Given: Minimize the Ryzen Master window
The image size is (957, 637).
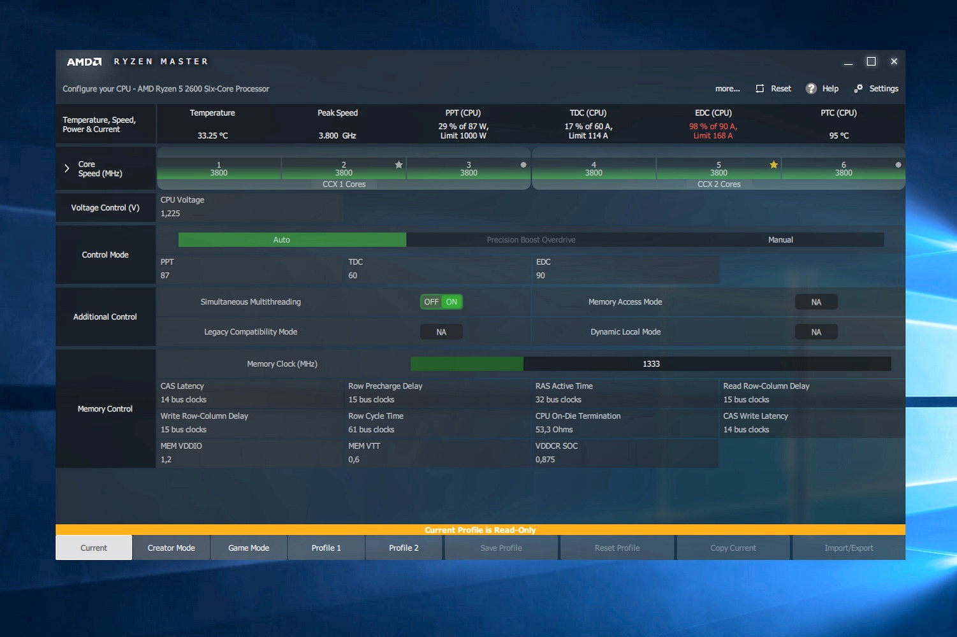Looking at the screenshot, I should (848, 62).
